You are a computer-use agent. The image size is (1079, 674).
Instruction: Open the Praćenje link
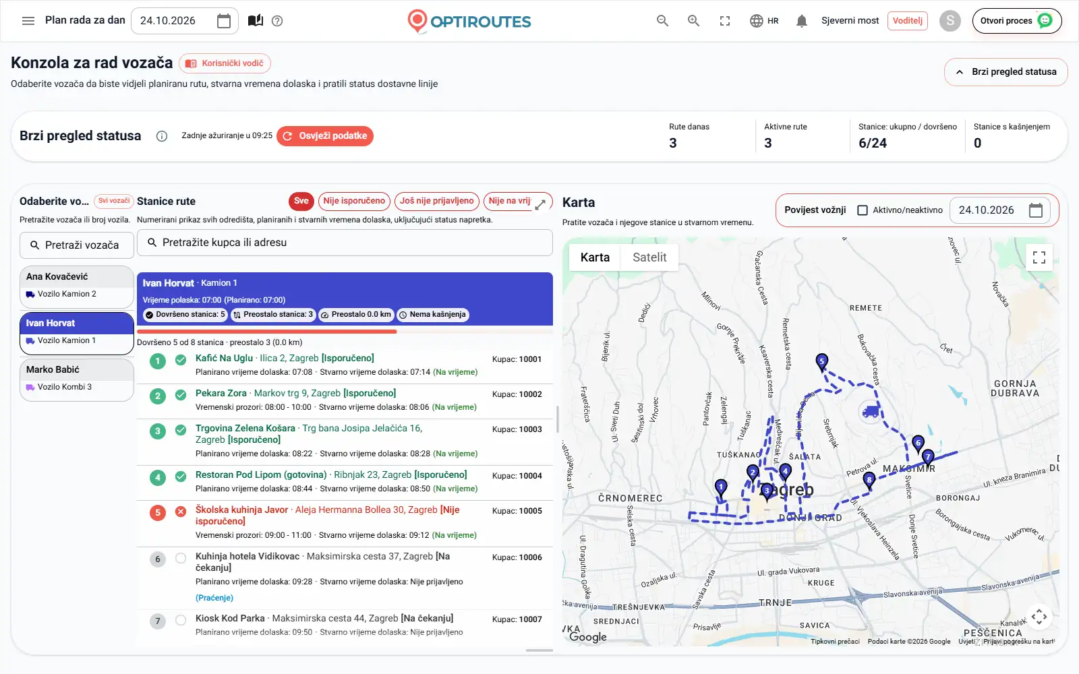pyautogui.click(x=214, y=598)
